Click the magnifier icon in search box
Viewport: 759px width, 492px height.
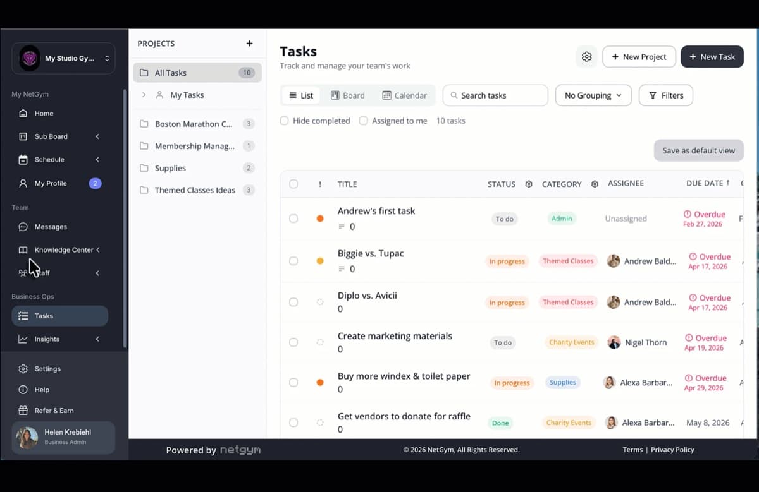(454, 95)
